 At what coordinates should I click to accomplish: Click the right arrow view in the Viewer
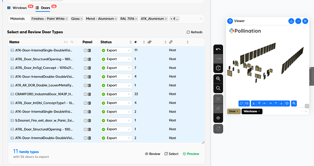pos(270,103)
